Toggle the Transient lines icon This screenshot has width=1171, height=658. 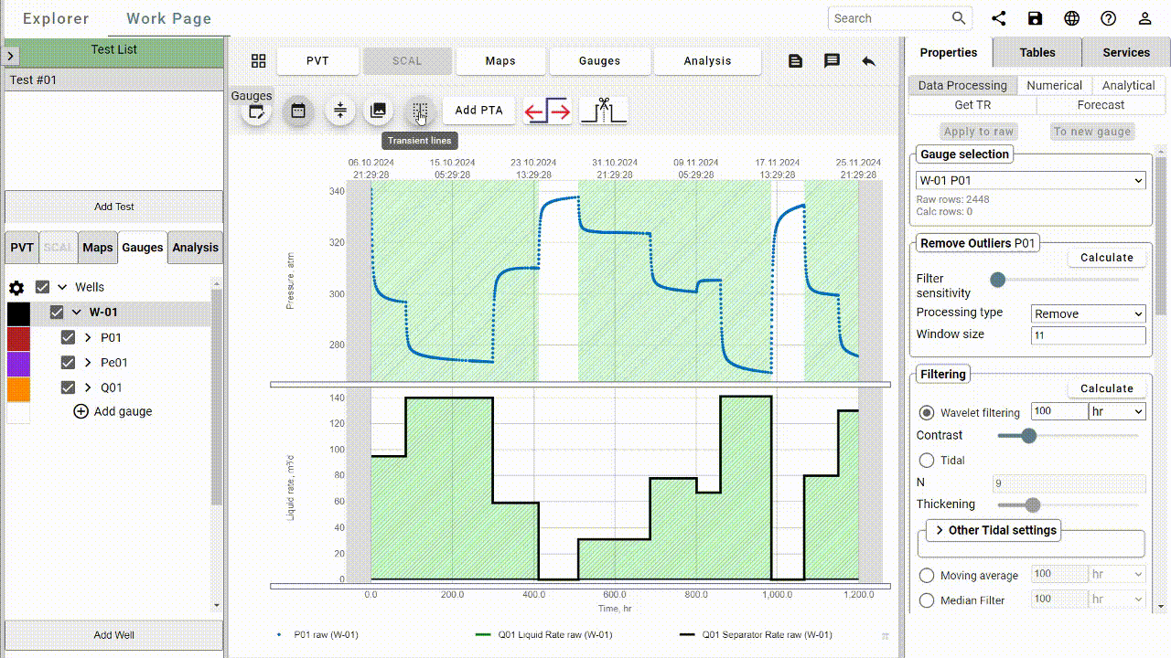coord(420,111)
